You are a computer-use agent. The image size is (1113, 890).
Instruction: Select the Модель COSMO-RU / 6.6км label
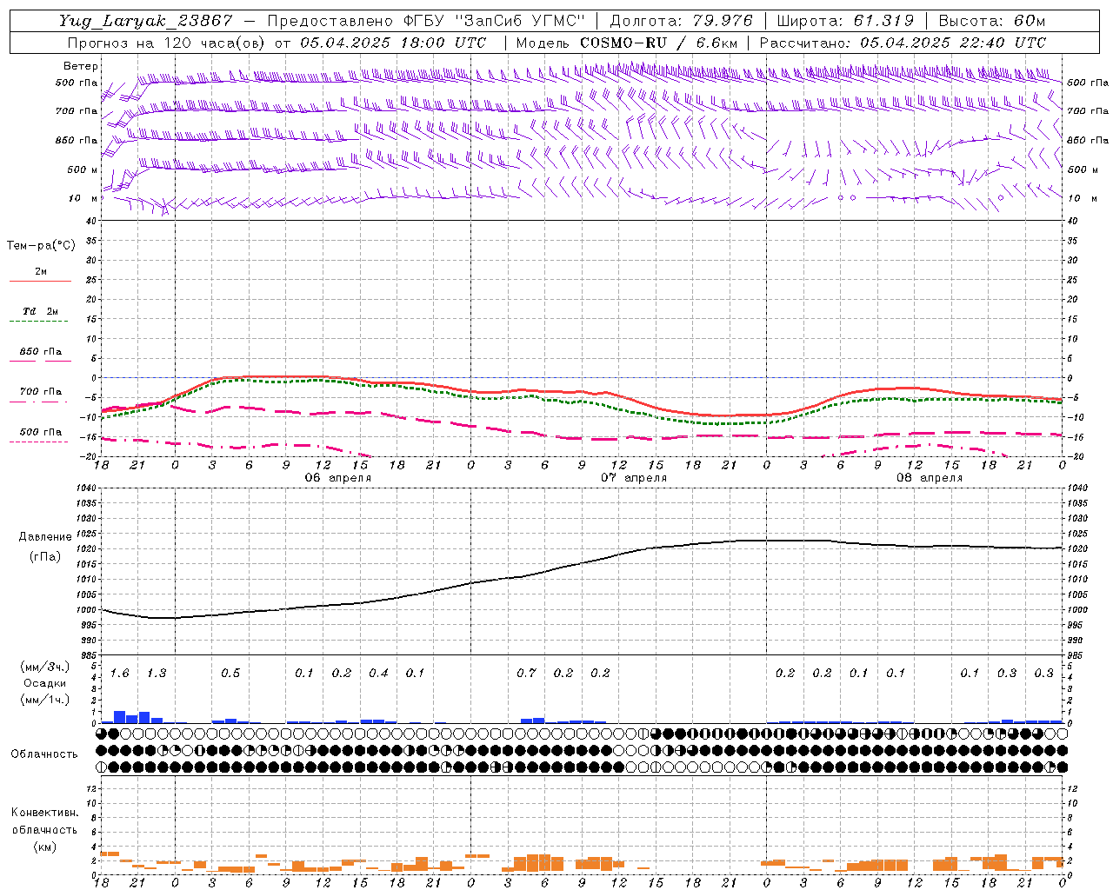point(627,43)
